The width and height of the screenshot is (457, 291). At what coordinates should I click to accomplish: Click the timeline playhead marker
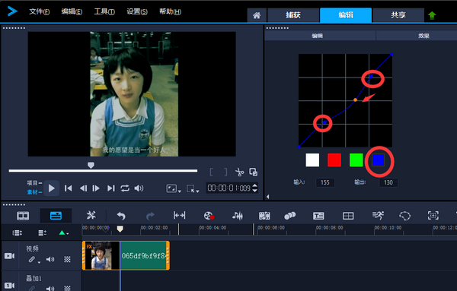[x=120, y=229]
